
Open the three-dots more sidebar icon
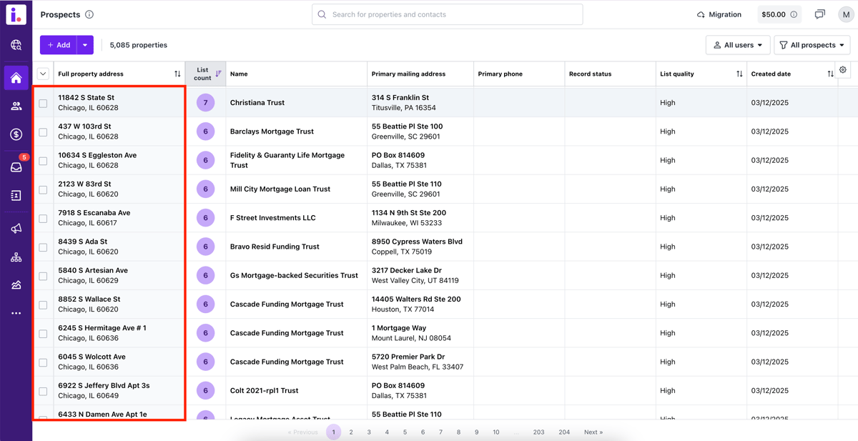click(16, 313)
